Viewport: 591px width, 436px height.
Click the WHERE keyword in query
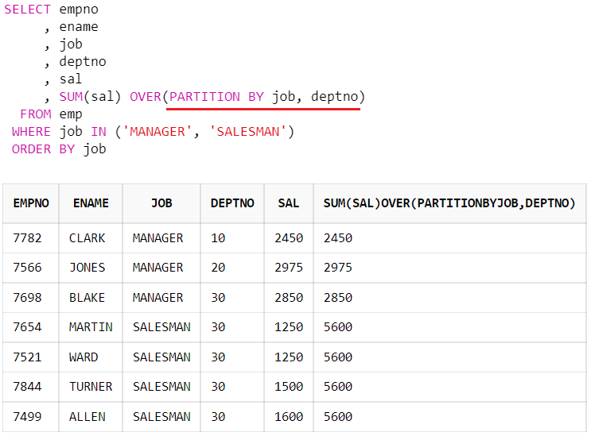[x=31, y=132]
